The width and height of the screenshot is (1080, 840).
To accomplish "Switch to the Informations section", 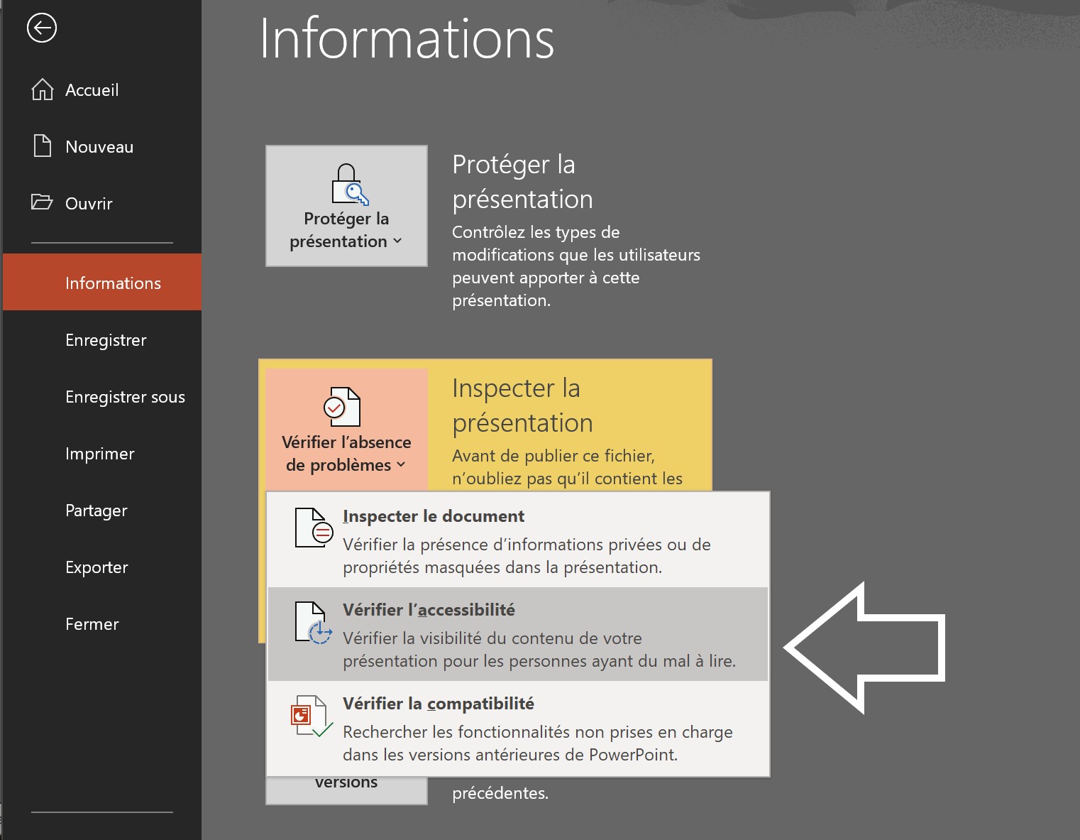I will tap(113, 283).
